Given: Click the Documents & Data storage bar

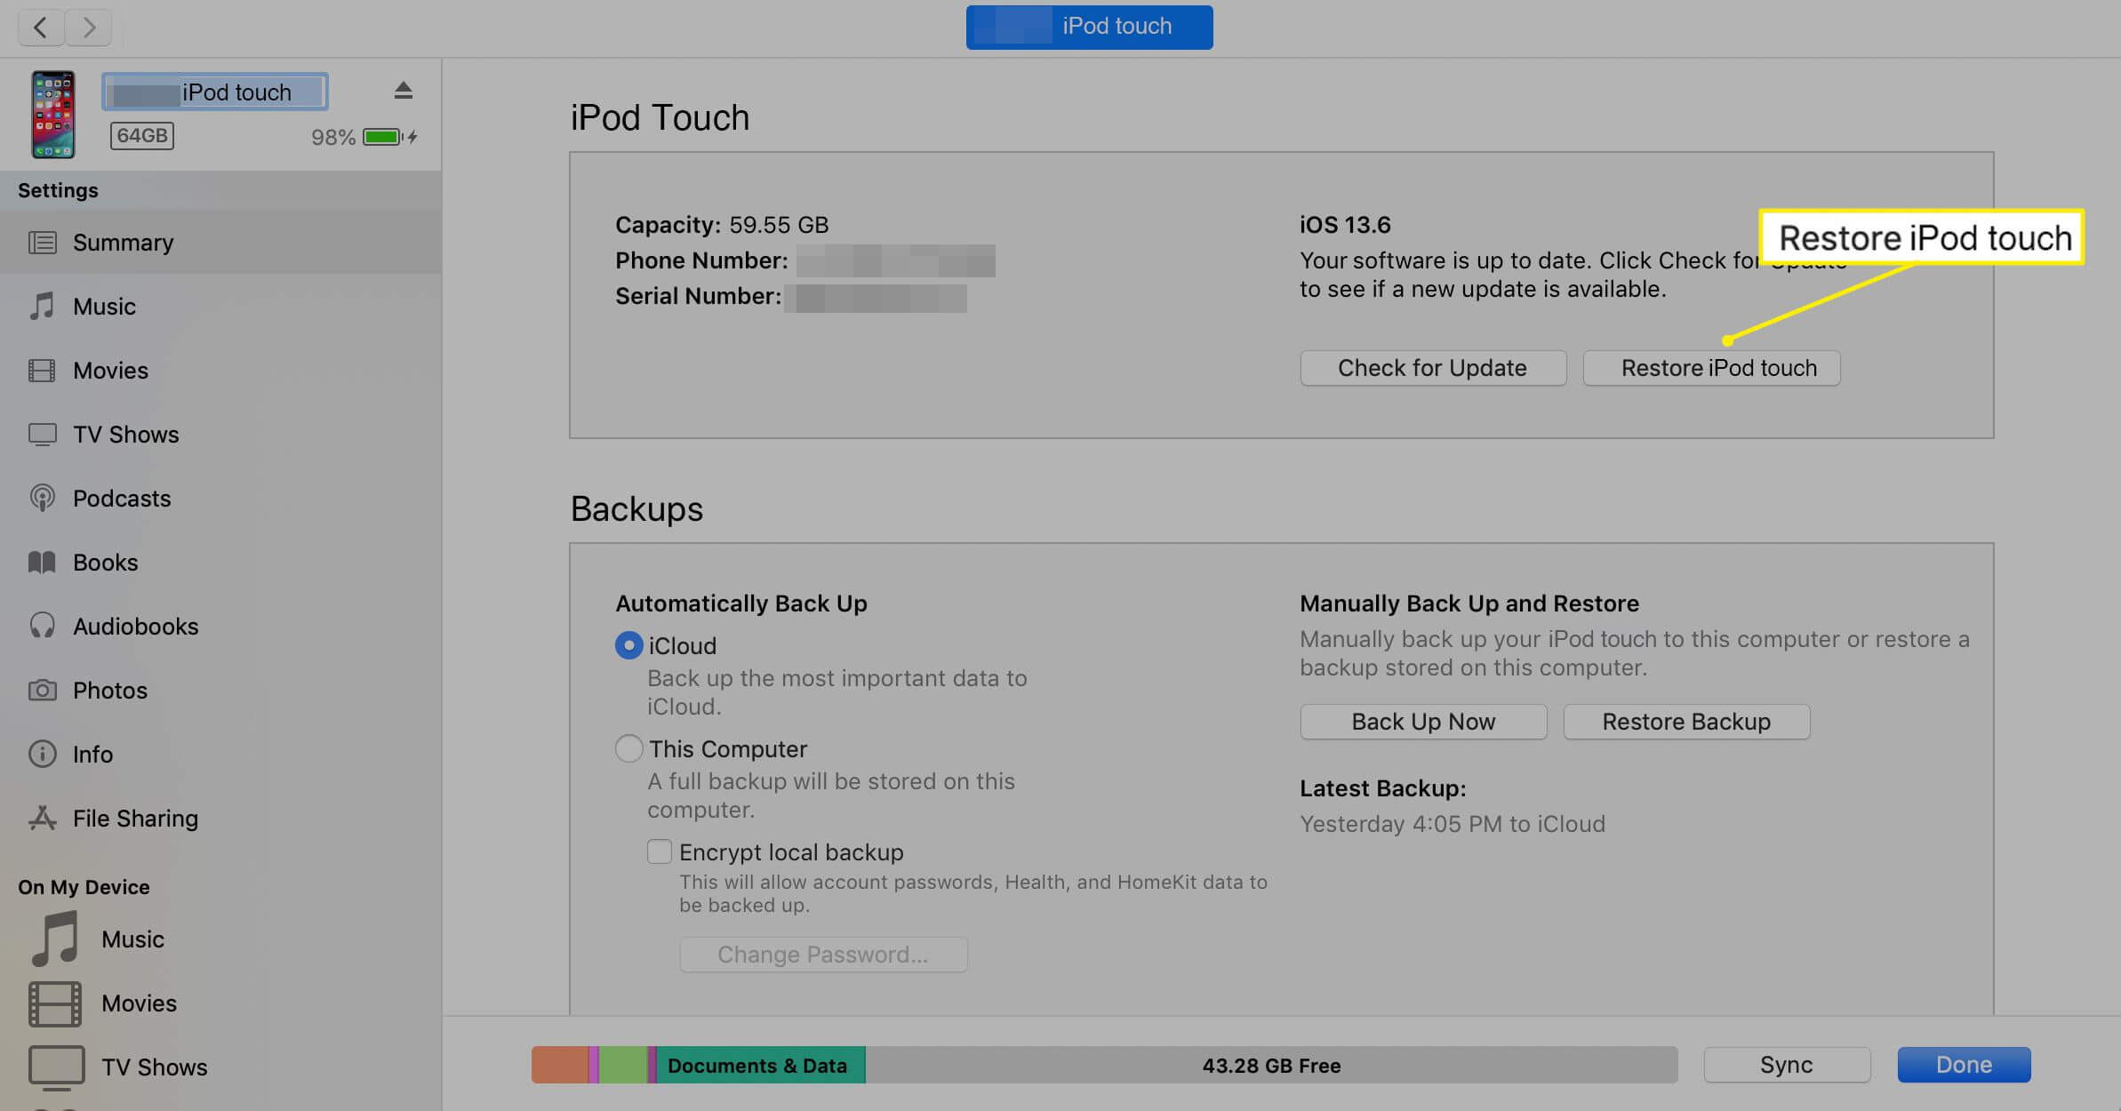Looking at the screenshot, I should tap(759, 1065).
